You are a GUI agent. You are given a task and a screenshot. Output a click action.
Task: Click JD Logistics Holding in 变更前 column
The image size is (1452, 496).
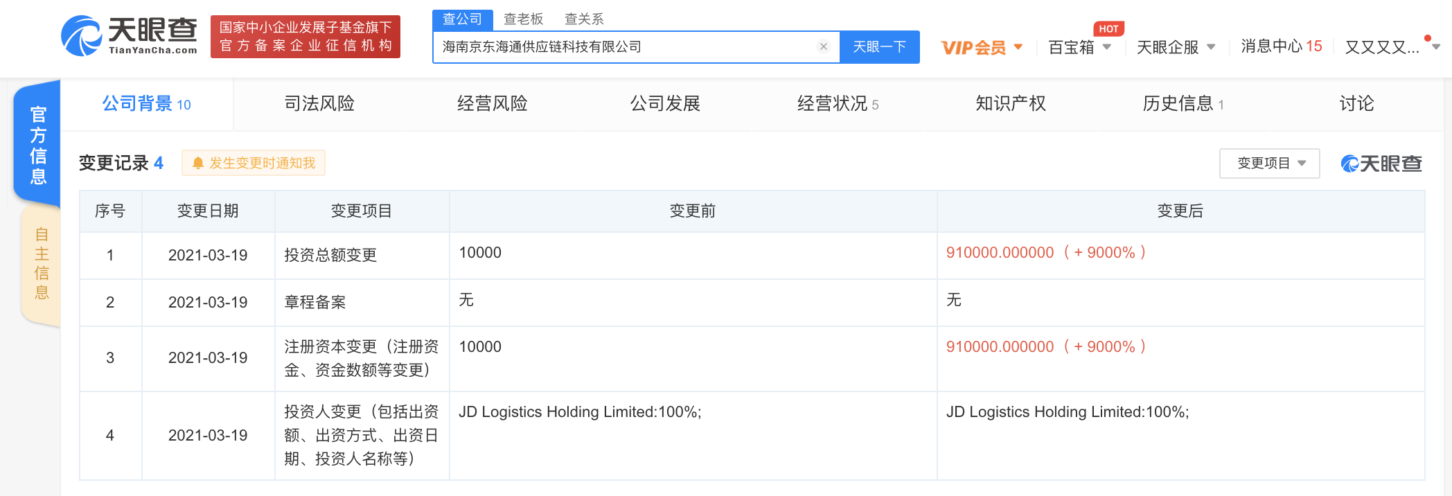pos(580,412)
